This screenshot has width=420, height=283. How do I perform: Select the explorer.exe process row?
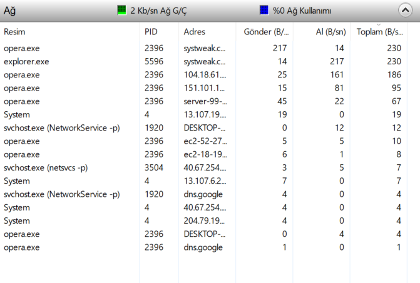[26, 61]
